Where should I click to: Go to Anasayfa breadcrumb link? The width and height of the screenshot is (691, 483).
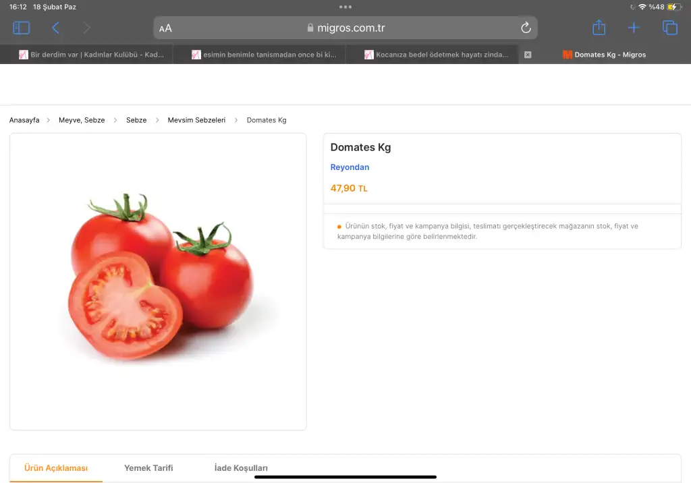[x=24, y=120]
